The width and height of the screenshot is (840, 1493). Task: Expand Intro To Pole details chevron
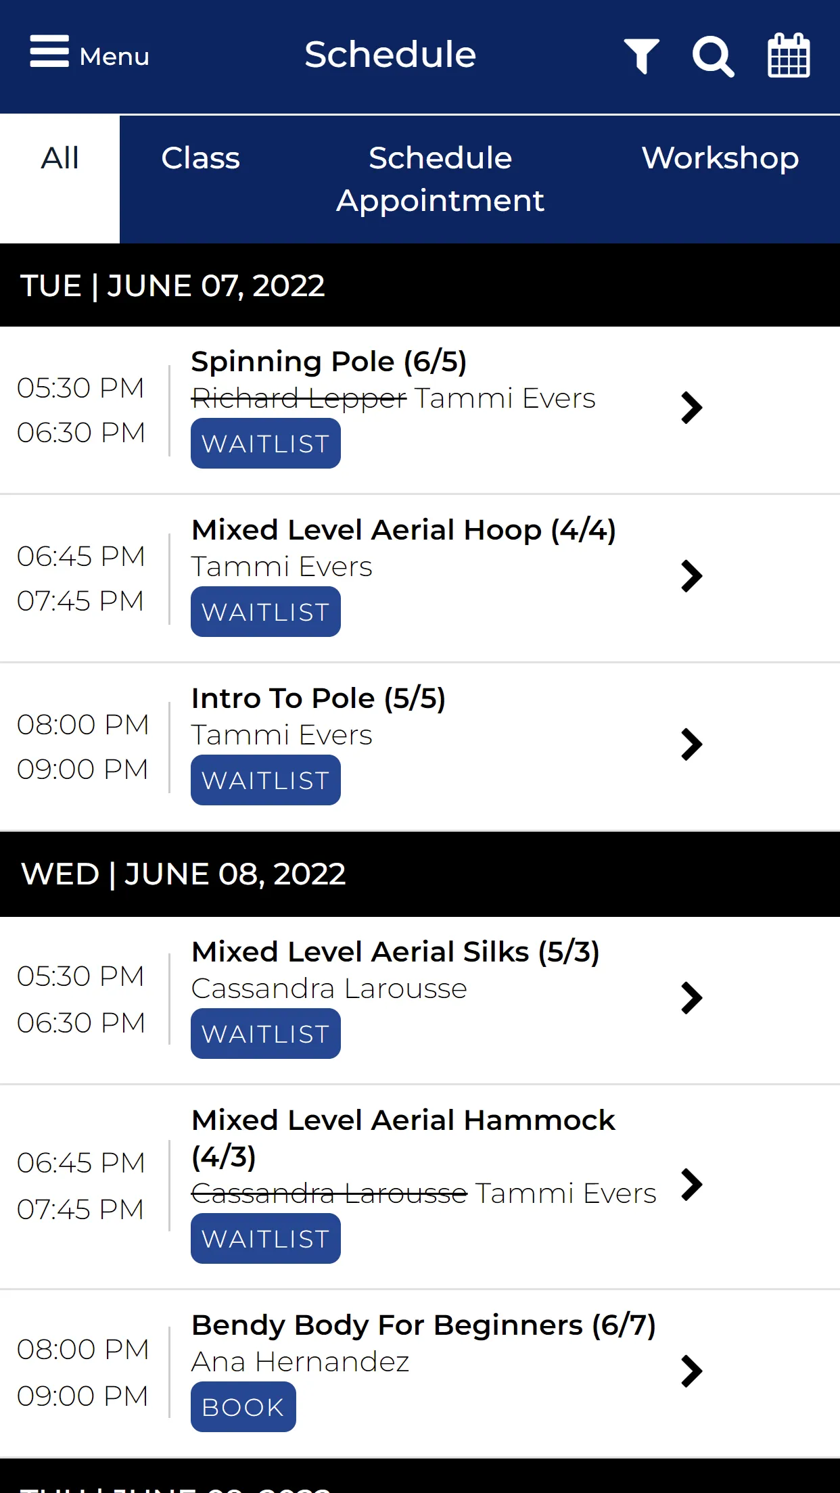click(691, 744)
